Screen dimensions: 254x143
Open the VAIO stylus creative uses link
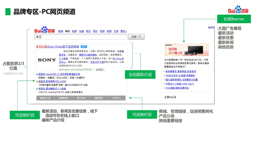click(x=177, y=88)
